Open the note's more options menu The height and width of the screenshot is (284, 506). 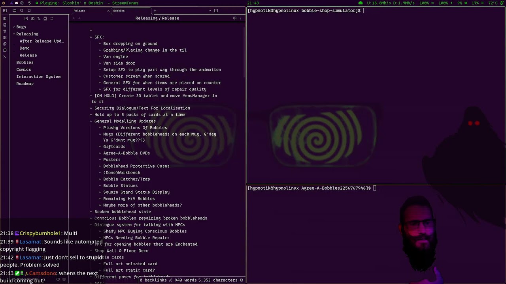pyautogui.click(x=240, y=18)
